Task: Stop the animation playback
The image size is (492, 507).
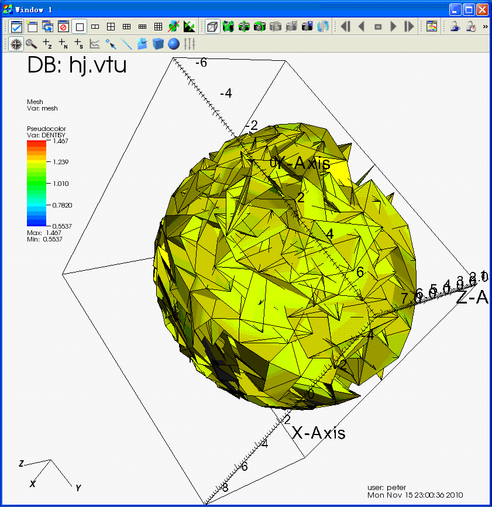Action: [x=378, y=26]
